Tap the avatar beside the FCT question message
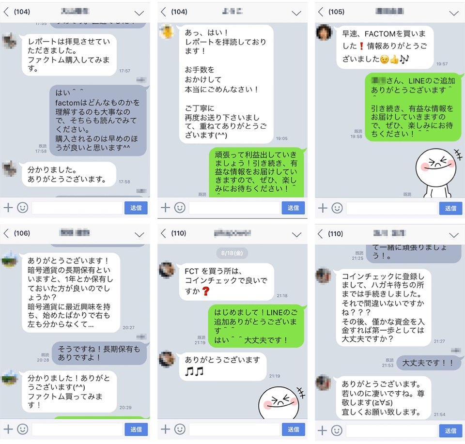This screenshot has height=444, width=465. [x=167, y=270]
